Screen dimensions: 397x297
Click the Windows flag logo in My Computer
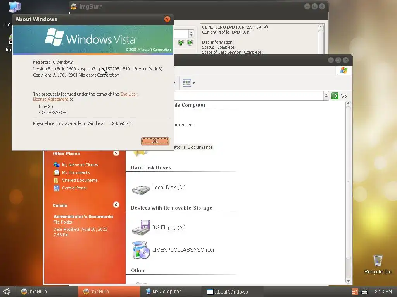pos(343,70)
